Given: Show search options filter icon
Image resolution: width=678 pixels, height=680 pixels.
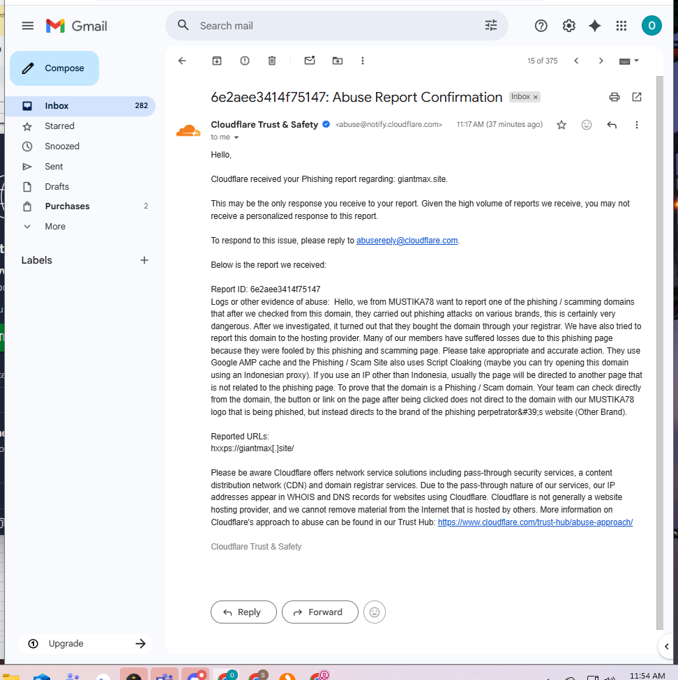Looking at the screenshot, I should click(491, 26).
